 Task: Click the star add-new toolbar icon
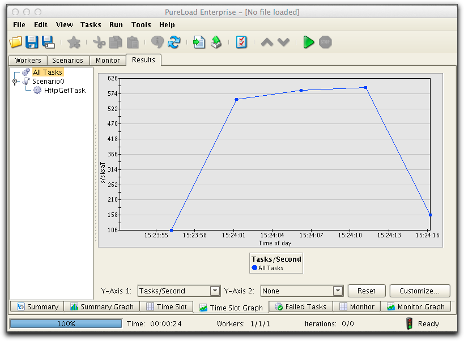coord(74,42)
